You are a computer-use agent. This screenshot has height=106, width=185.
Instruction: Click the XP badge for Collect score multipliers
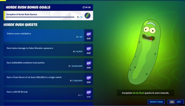click(x=89, y=34)
